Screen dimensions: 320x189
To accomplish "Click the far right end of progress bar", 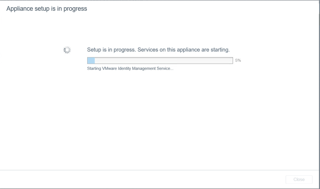I will click(231, 61).
